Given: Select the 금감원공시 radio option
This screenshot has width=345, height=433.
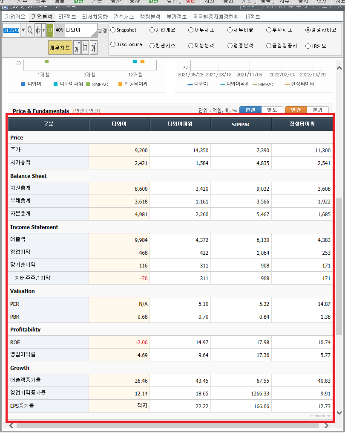Looking at the screenshot, I should pyautogui.click(x=269, y=46).
